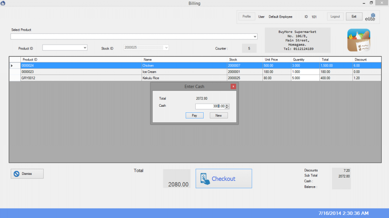Image resolution: width=389 pixels, height=218 pixels.
Task: Click the Logout button
Action: pyautogui.click(x=335, y=17)
